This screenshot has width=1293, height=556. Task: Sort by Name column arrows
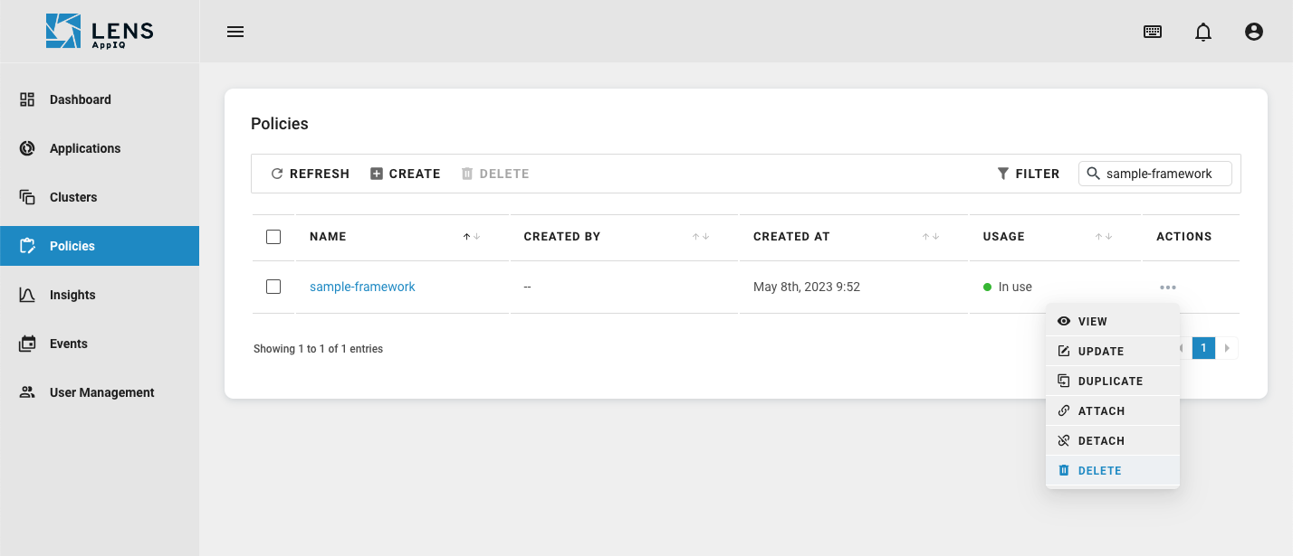[472, 237]
